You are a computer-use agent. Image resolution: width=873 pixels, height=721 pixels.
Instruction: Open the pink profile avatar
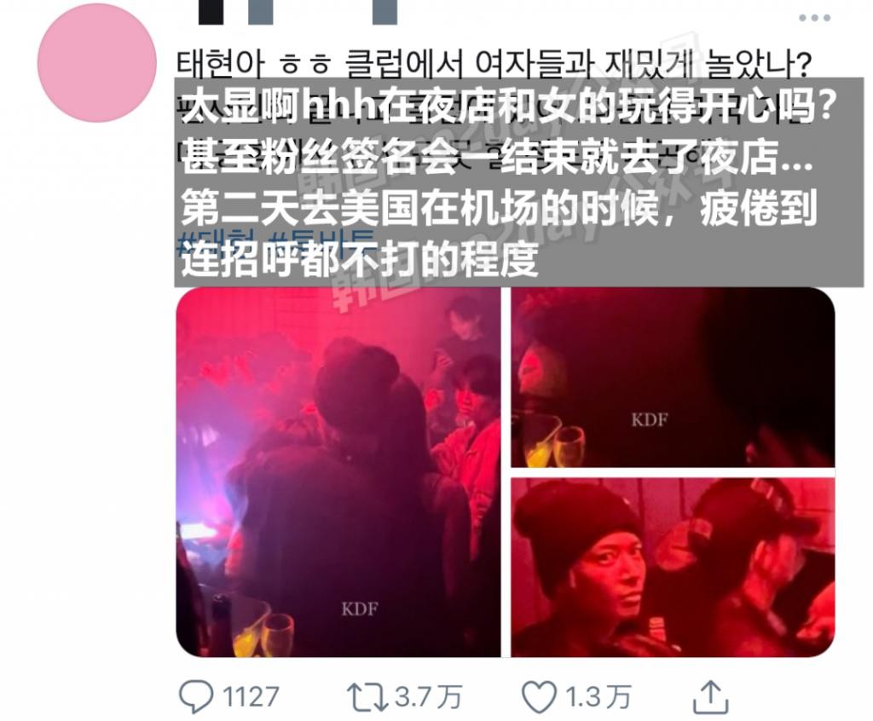(97, 62)
